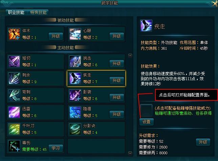Choose the 刺杀 skill icon
This screenshot has height=161, width=218.
tap(14, 78)
